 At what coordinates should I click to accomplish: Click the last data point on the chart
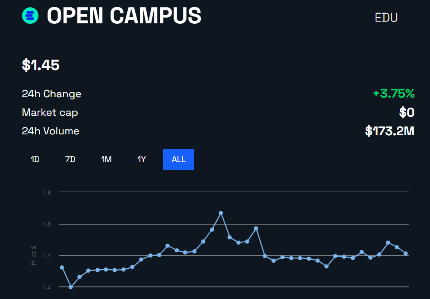click(405, 254)
